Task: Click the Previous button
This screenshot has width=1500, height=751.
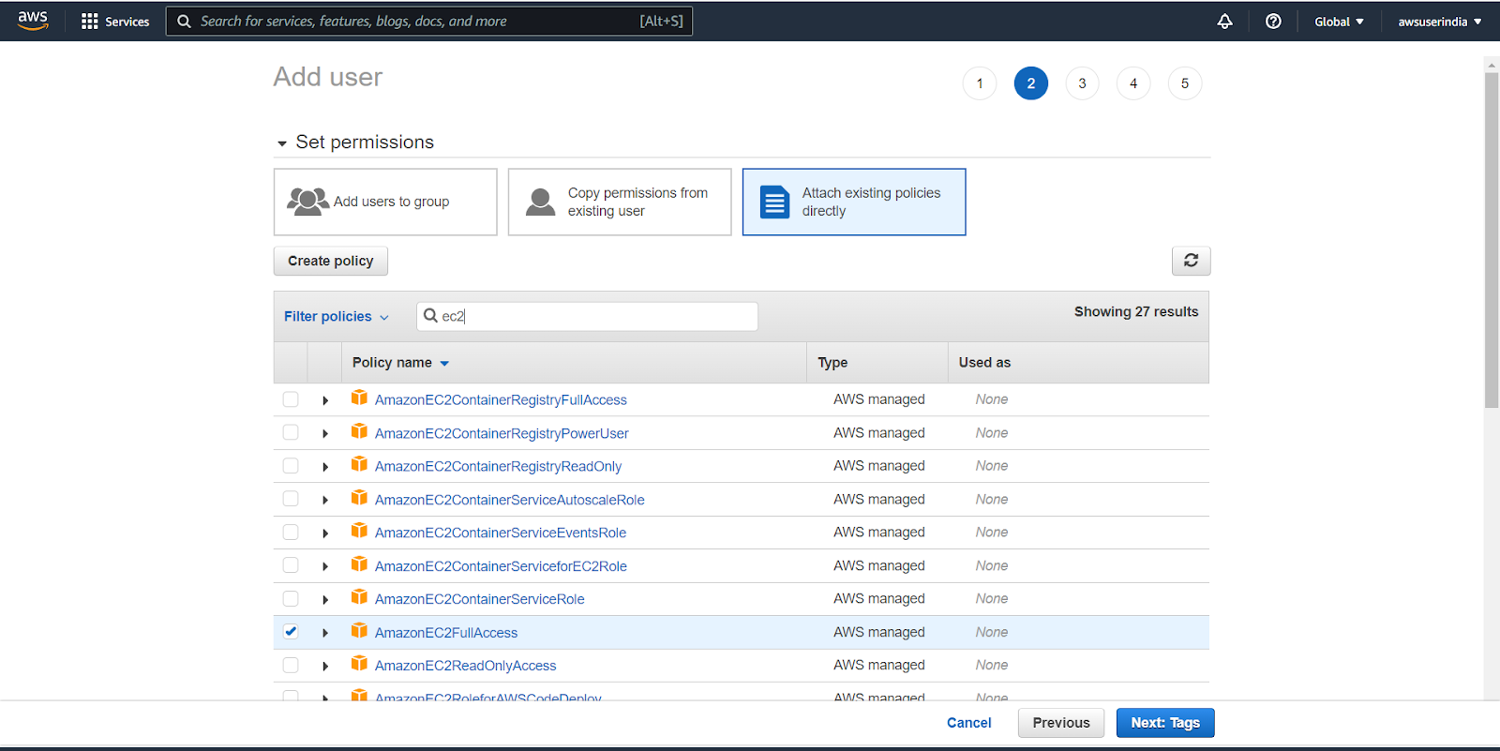Action: click(x=1061, y=723)
